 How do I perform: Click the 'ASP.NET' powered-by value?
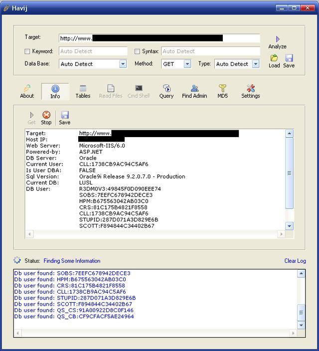(91, 152)
